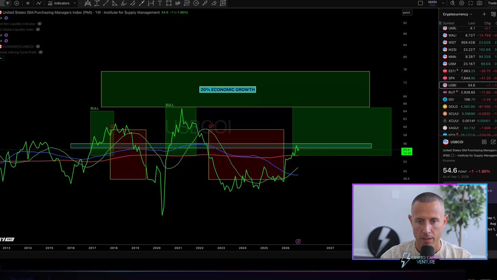Screen dimensions: 497x280
Task: Select the GOLD watchlist row
Action: pos(468,107)
